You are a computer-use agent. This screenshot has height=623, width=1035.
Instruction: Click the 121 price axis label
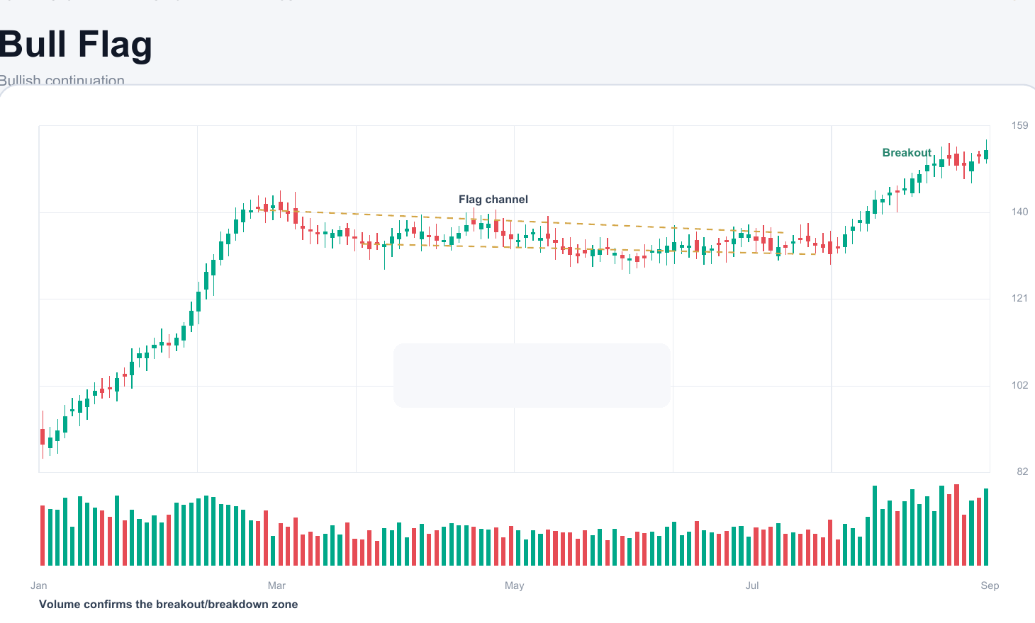pyautogui.click(x=1019, y=298)
